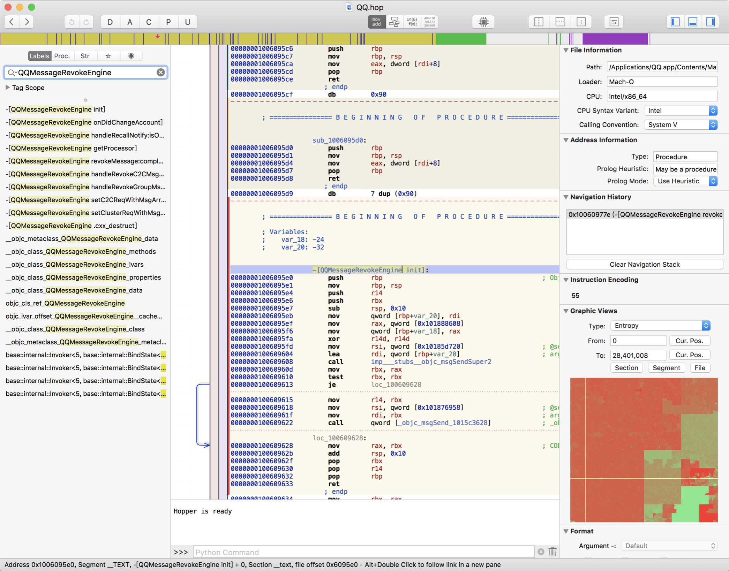Screen dimensions: 729x571
Task: Open Prolog Mode dropdown
Action: (685, 181)
